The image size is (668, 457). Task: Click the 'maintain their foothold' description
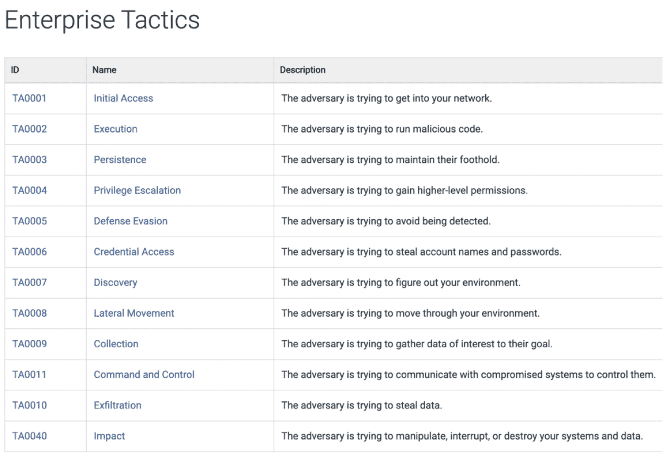coord(390,160)
